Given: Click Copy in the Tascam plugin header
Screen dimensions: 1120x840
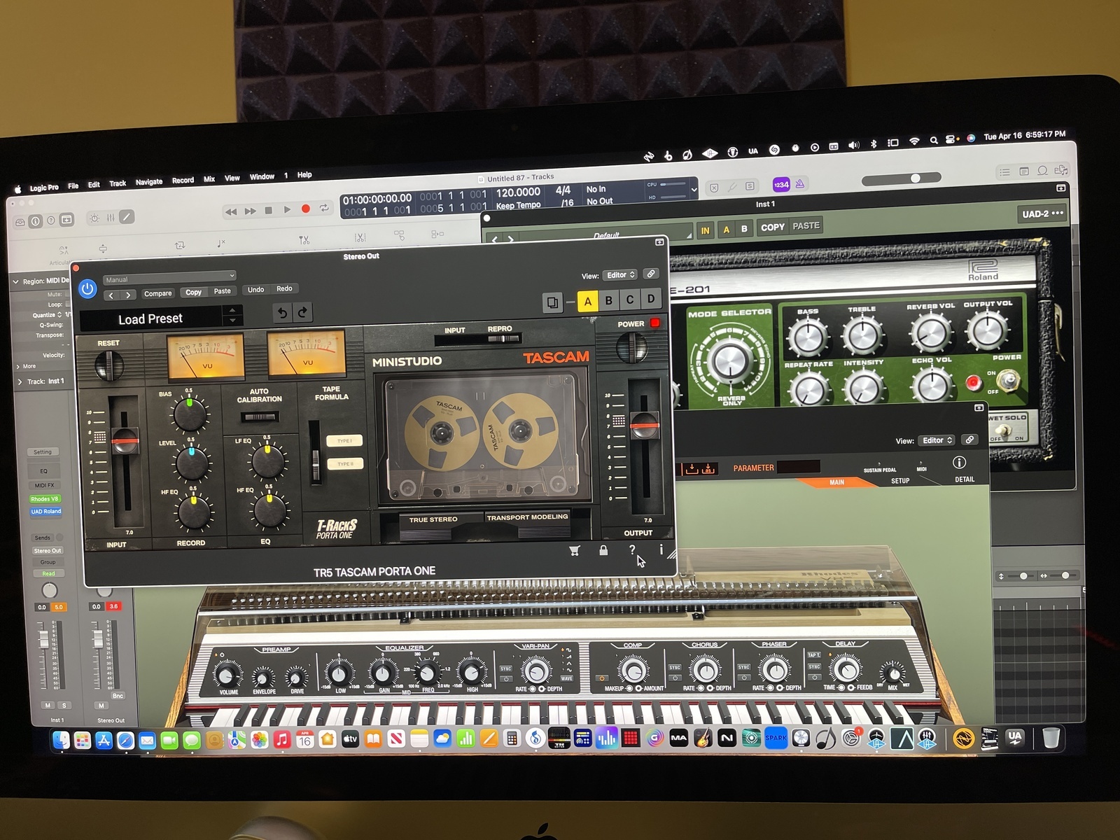Looking at the screenshot, I should [193, 292].
